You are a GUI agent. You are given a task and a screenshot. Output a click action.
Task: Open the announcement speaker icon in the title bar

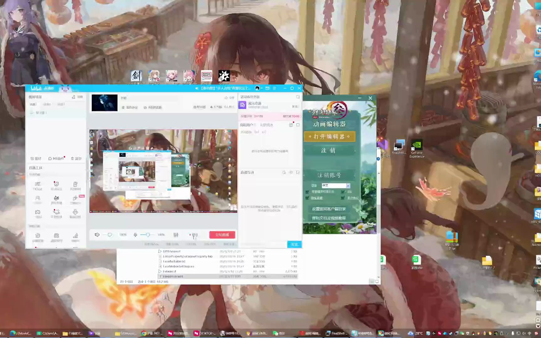point(197,88)
